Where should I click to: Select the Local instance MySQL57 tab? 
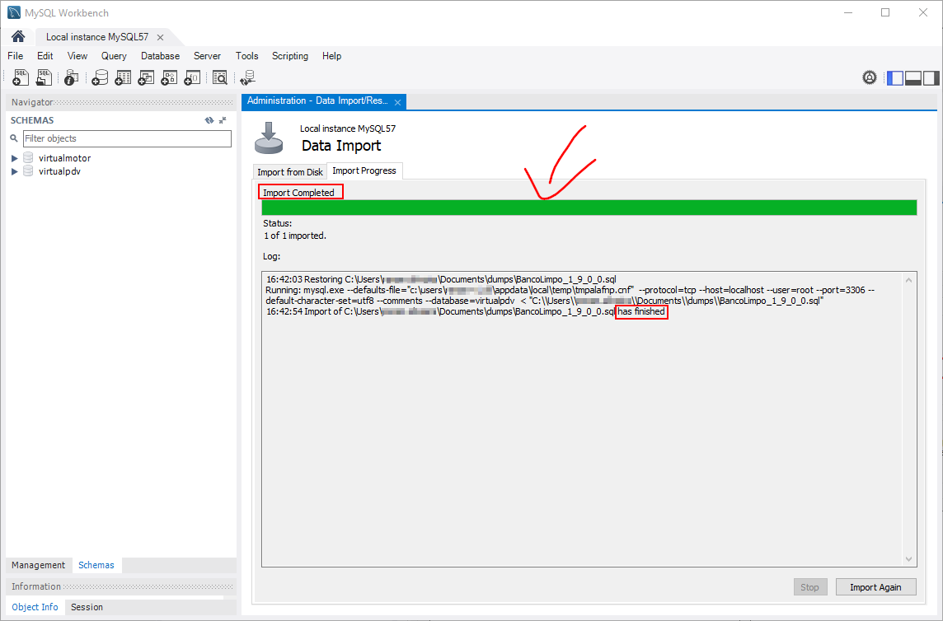[x=97, y=37]
